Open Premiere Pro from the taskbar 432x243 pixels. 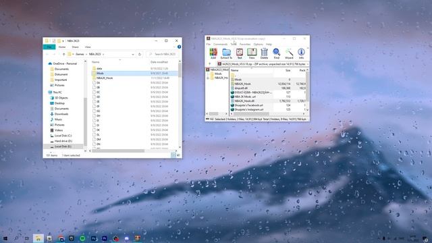coord(105,238)
